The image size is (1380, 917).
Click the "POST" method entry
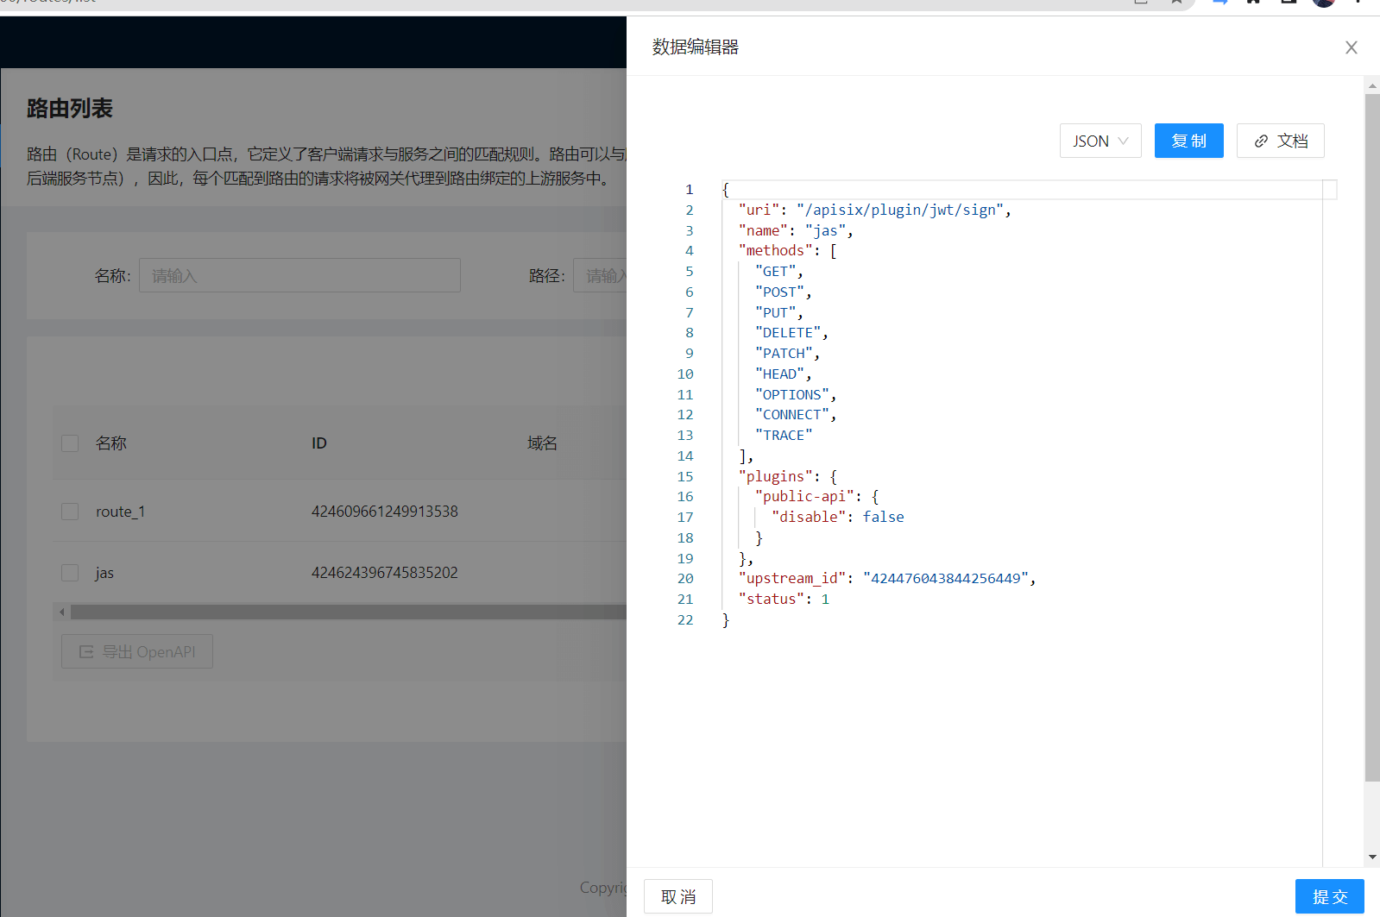tap(784, 292)
